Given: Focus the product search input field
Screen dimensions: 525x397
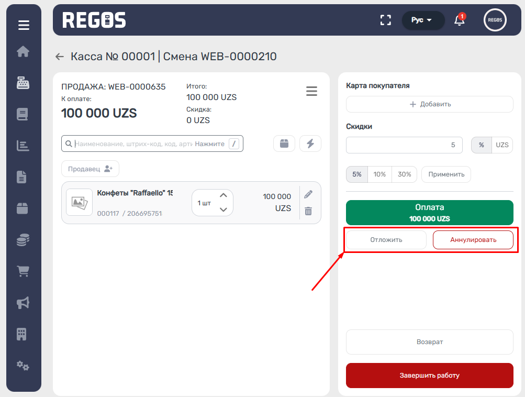Looking at the screenshot, I should point(133,144).
